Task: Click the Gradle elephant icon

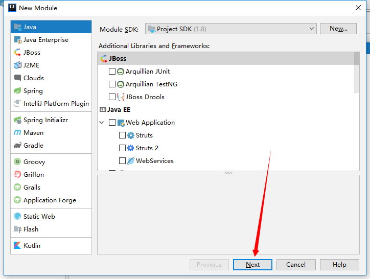Action: 17,146
